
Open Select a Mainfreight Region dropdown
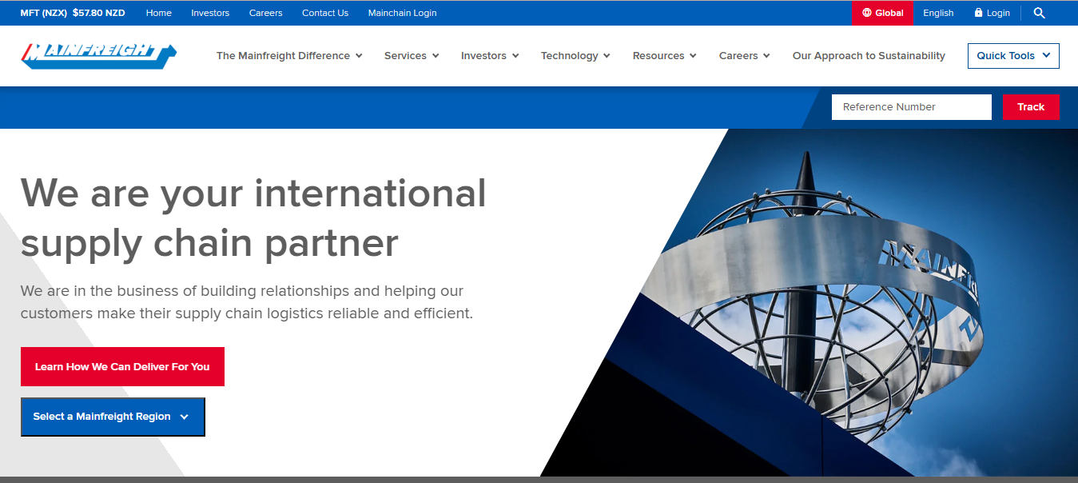[x=113, y=417]
